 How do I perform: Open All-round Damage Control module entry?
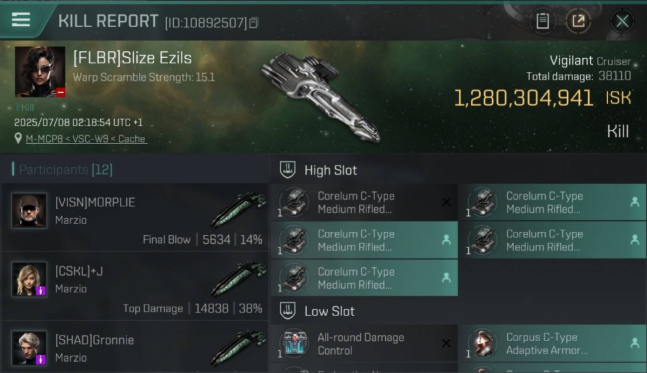pyautogui.click(x=364, y=344)
